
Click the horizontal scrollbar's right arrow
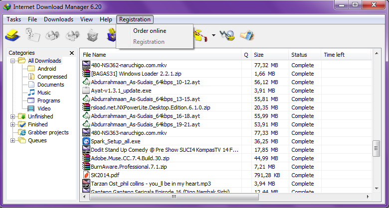point(368,197)
